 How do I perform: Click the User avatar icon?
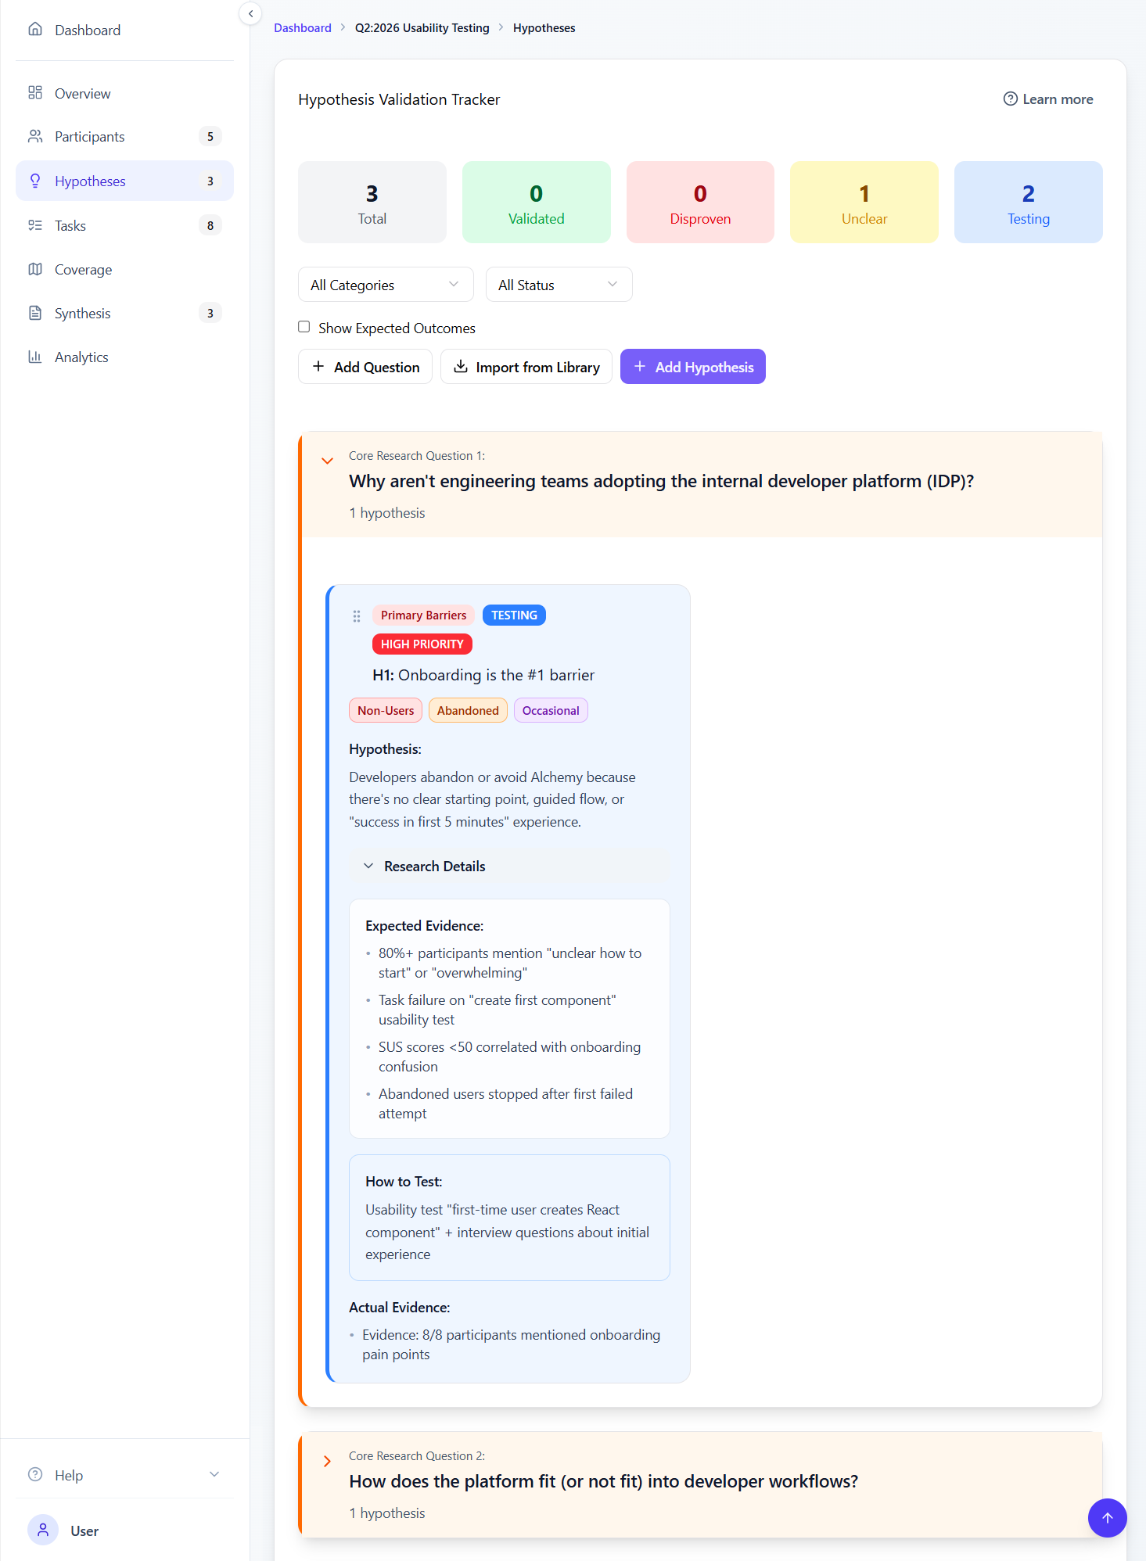[x=43, y=1530]
